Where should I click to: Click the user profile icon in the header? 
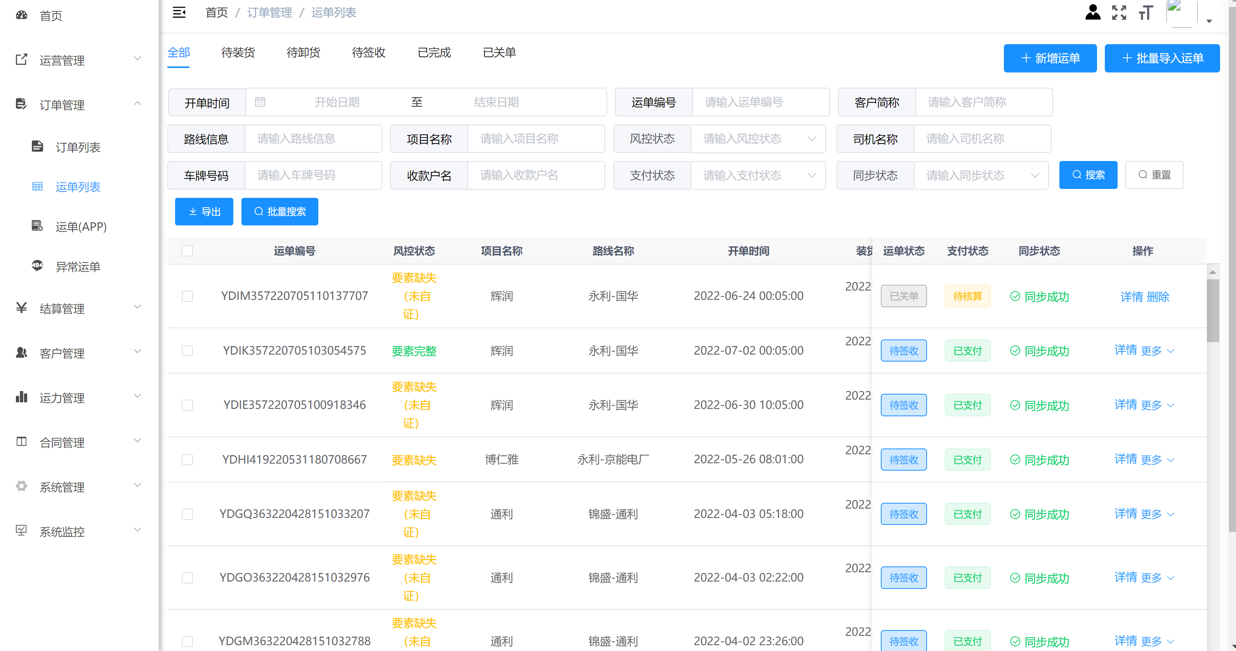tap(1092, 12)
